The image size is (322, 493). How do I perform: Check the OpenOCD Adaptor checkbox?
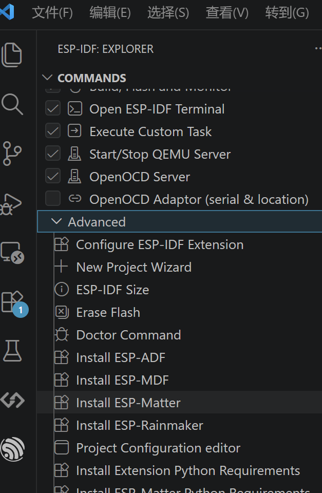pyautogui.click(x=53, y=199)
